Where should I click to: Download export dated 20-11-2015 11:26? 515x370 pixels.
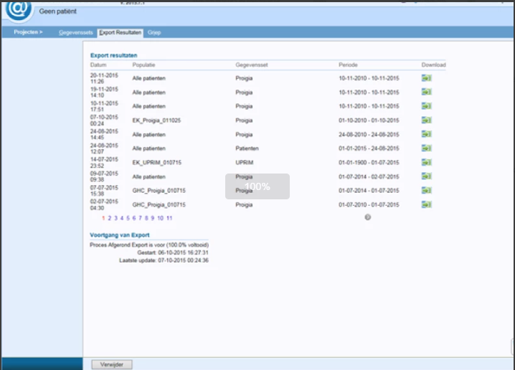(426, 78)
